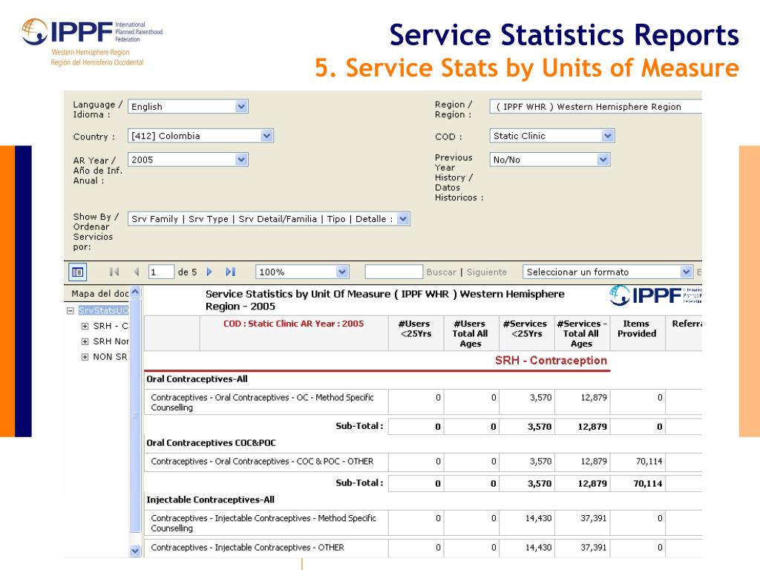Click the Siguiente next-result link
This screenshot has width=760, height=570.
(487, 272)
